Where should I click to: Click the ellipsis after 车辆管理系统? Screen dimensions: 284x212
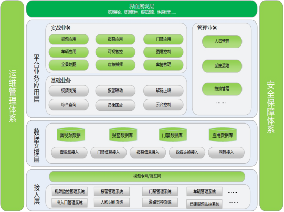click(233, 192)
